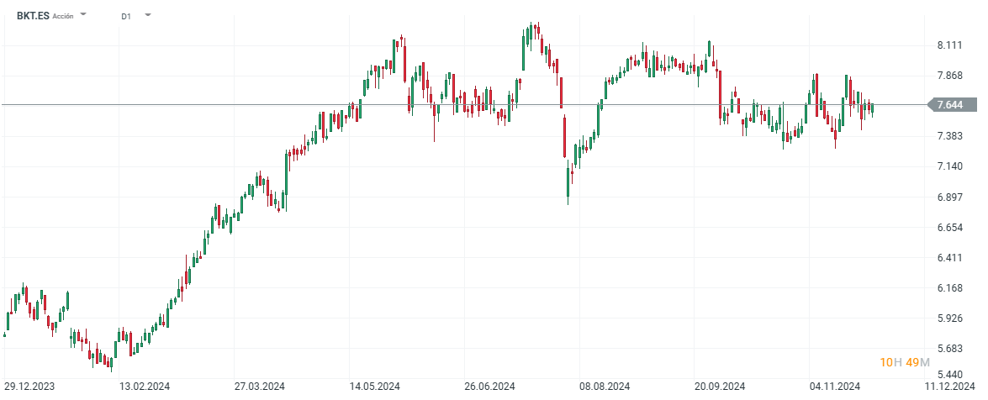Viewport: 988px width, 400px height.
Task: Open the dropdown arrow beside BKT.ES Acción
Action: (x=82, y=15)
